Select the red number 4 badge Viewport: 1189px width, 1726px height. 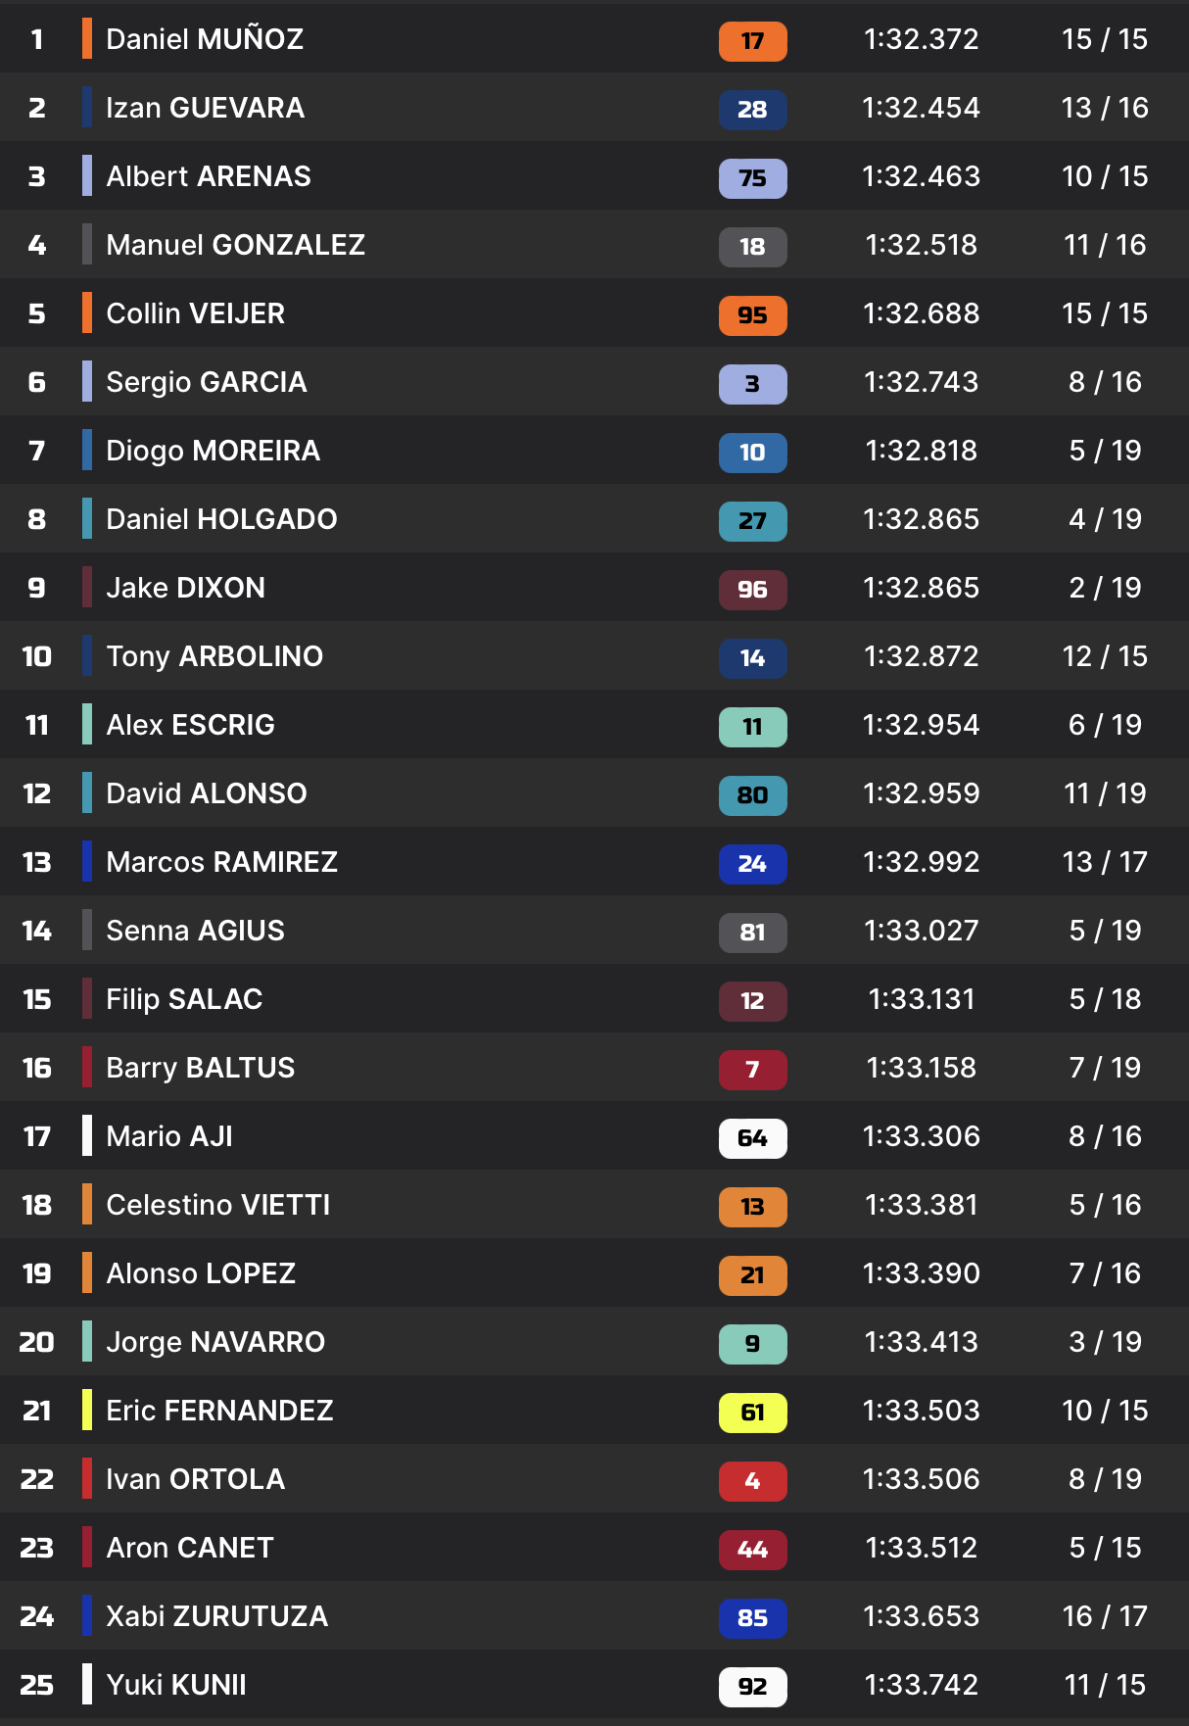(x=752, y=1481)
